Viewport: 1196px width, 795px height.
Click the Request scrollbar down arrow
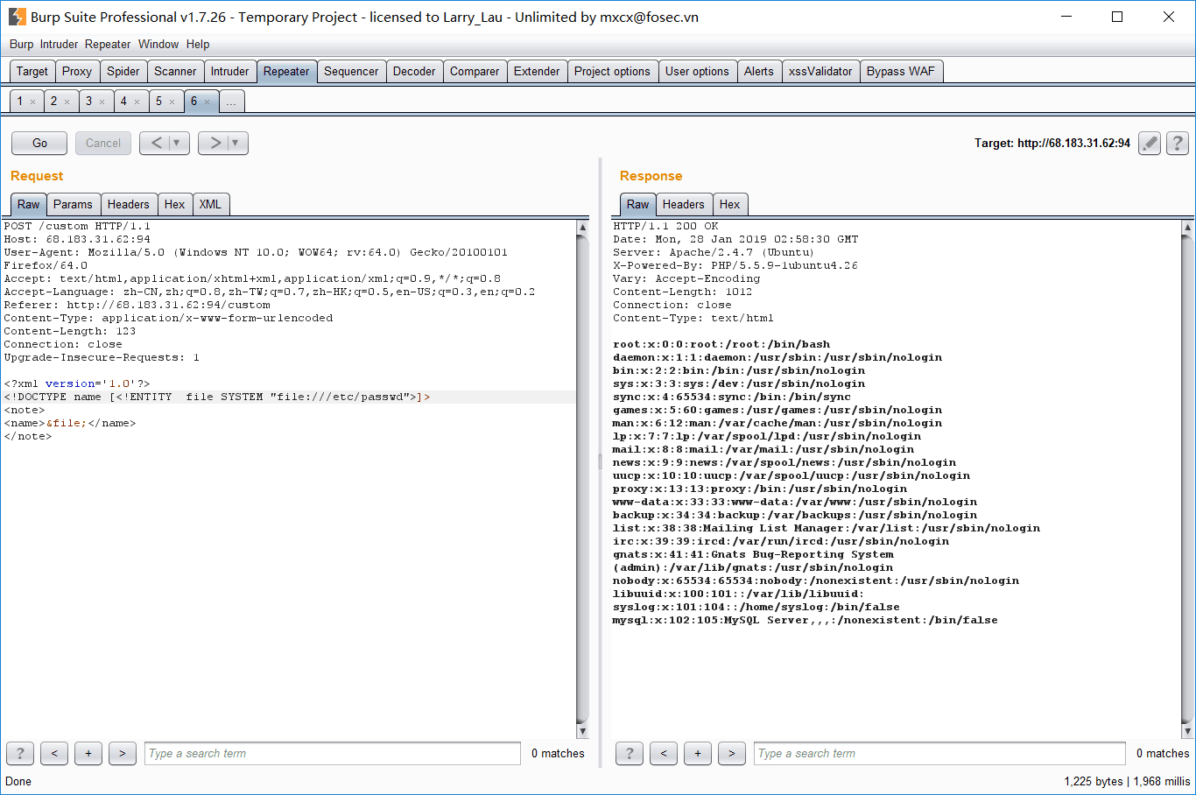tap(583, 731)
